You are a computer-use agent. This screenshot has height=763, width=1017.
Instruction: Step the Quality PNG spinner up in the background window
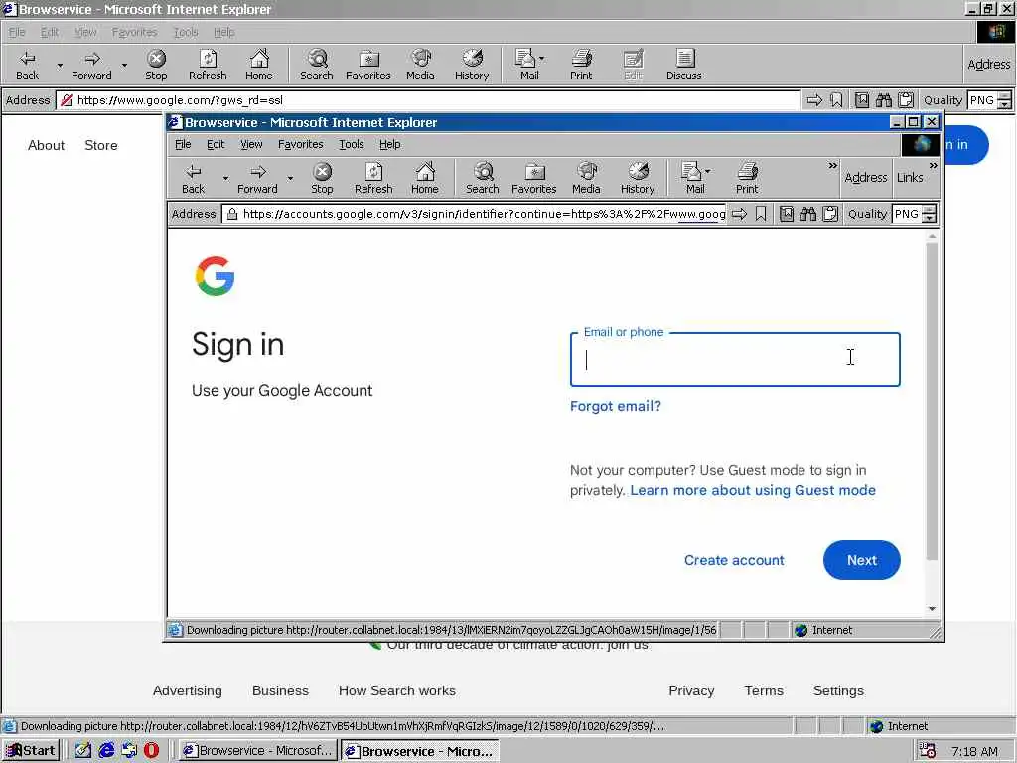click(x=1004, y=96)
